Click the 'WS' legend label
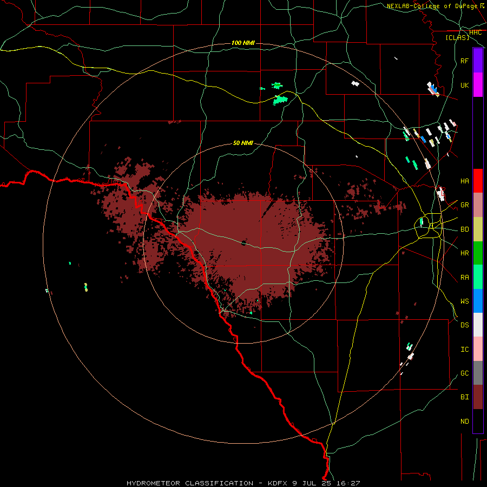Screen dimensions: 487x487 coord(465,301)
